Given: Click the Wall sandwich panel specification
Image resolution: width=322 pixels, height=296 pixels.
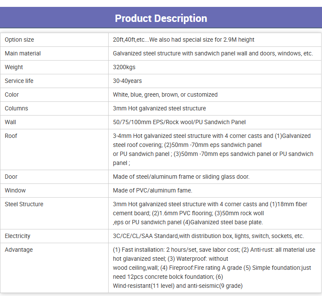Looking at the screenshot, I should pos(179,122).
